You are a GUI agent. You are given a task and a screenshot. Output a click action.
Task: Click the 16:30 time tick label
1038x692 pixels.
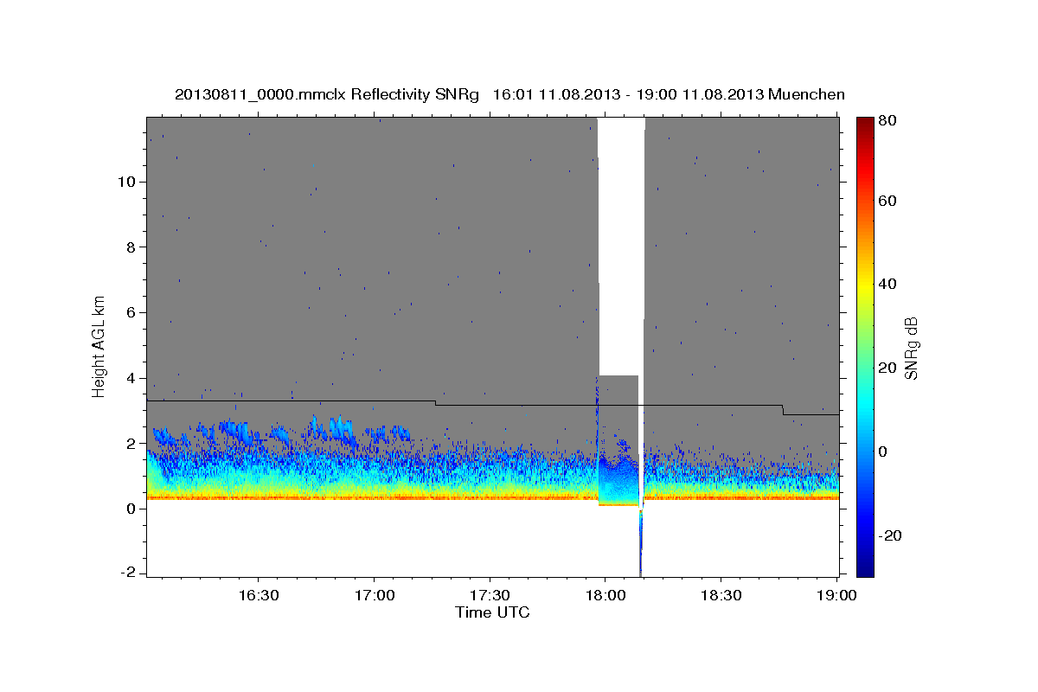[259, 595]
